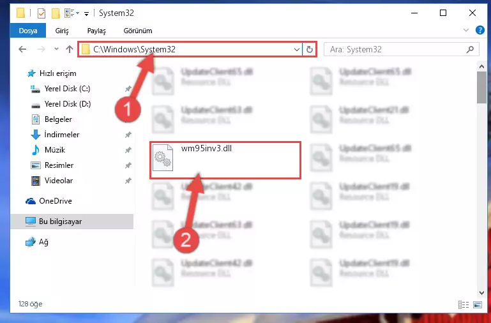This screenshot has width=491, height=323.
Task: Open Explorer help question mark icon
Action: [480, 30]
